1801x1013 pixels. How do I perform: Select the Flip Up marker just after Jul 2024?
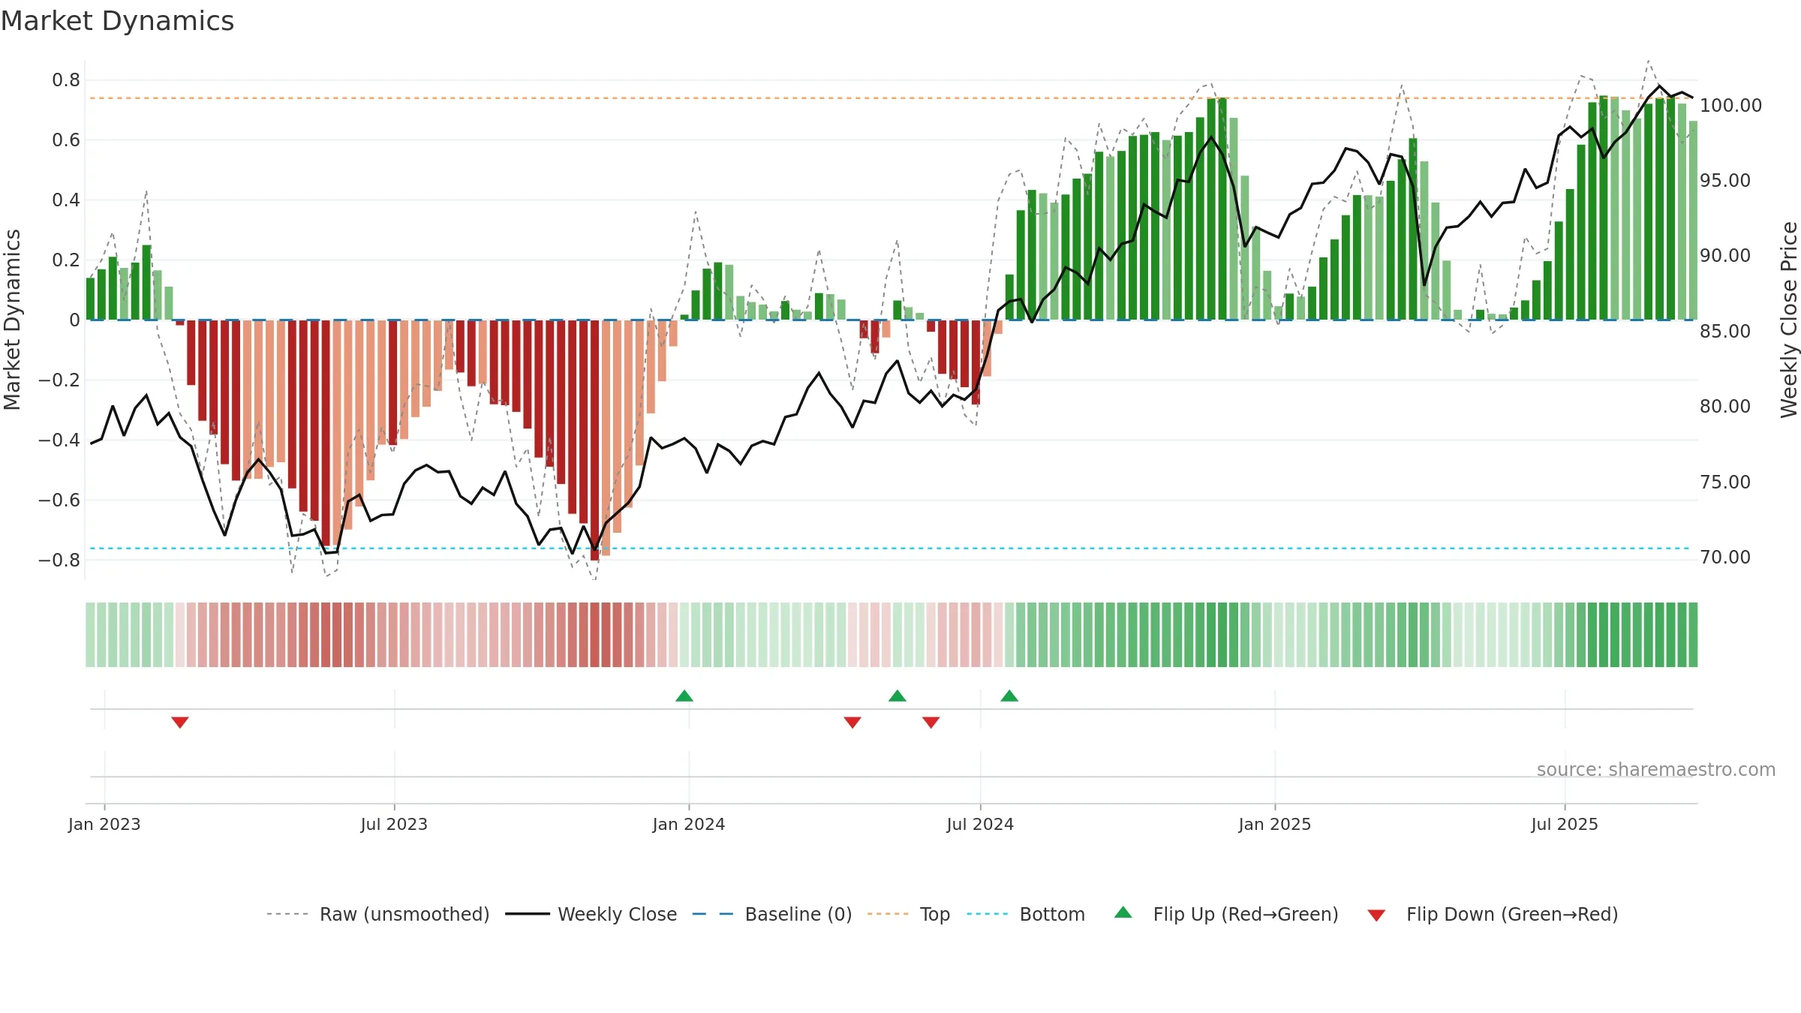click(x=1009, y=696)
